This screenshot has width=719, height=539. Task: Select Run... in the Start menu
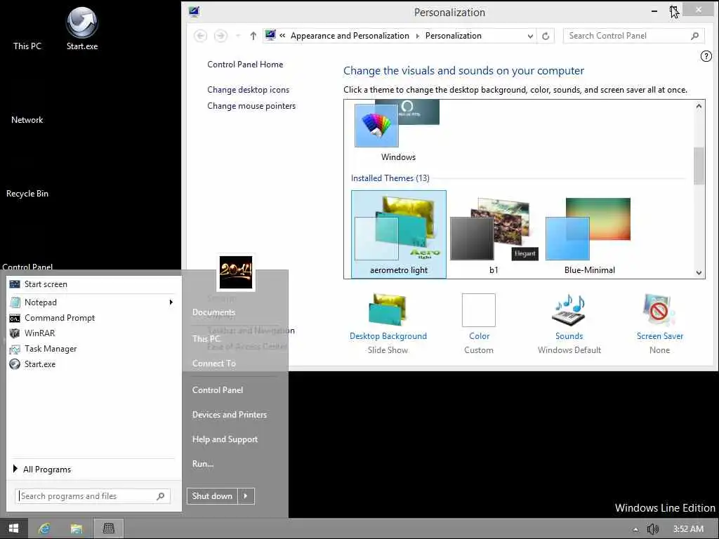203,464
